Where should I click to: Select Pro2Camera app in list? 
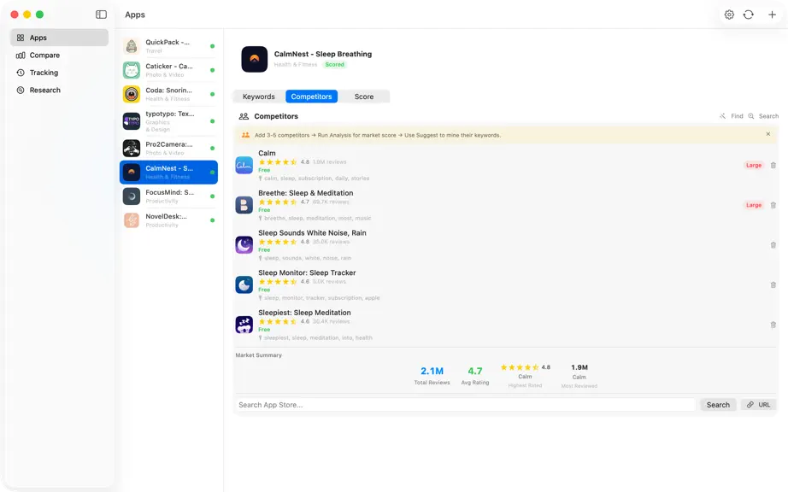169,148
